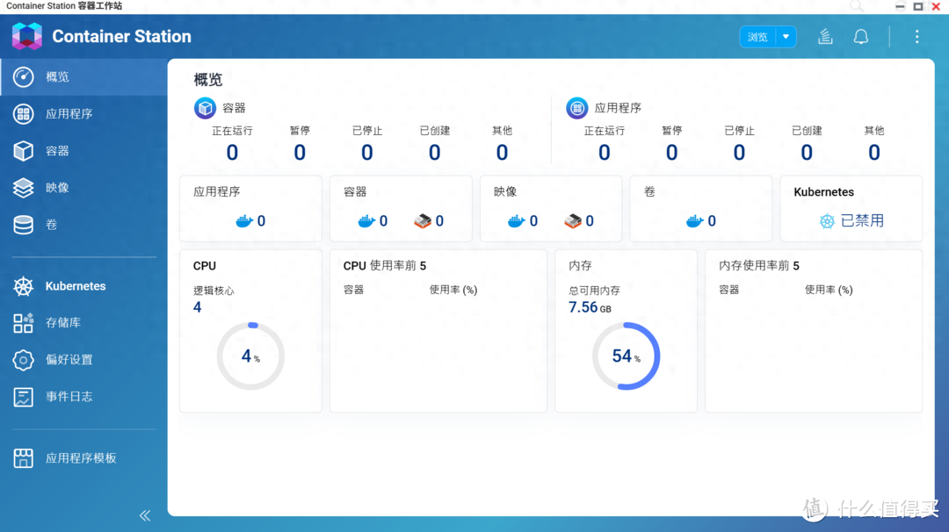
Task: Maximize the Container Station window
Action: point(918,6)
